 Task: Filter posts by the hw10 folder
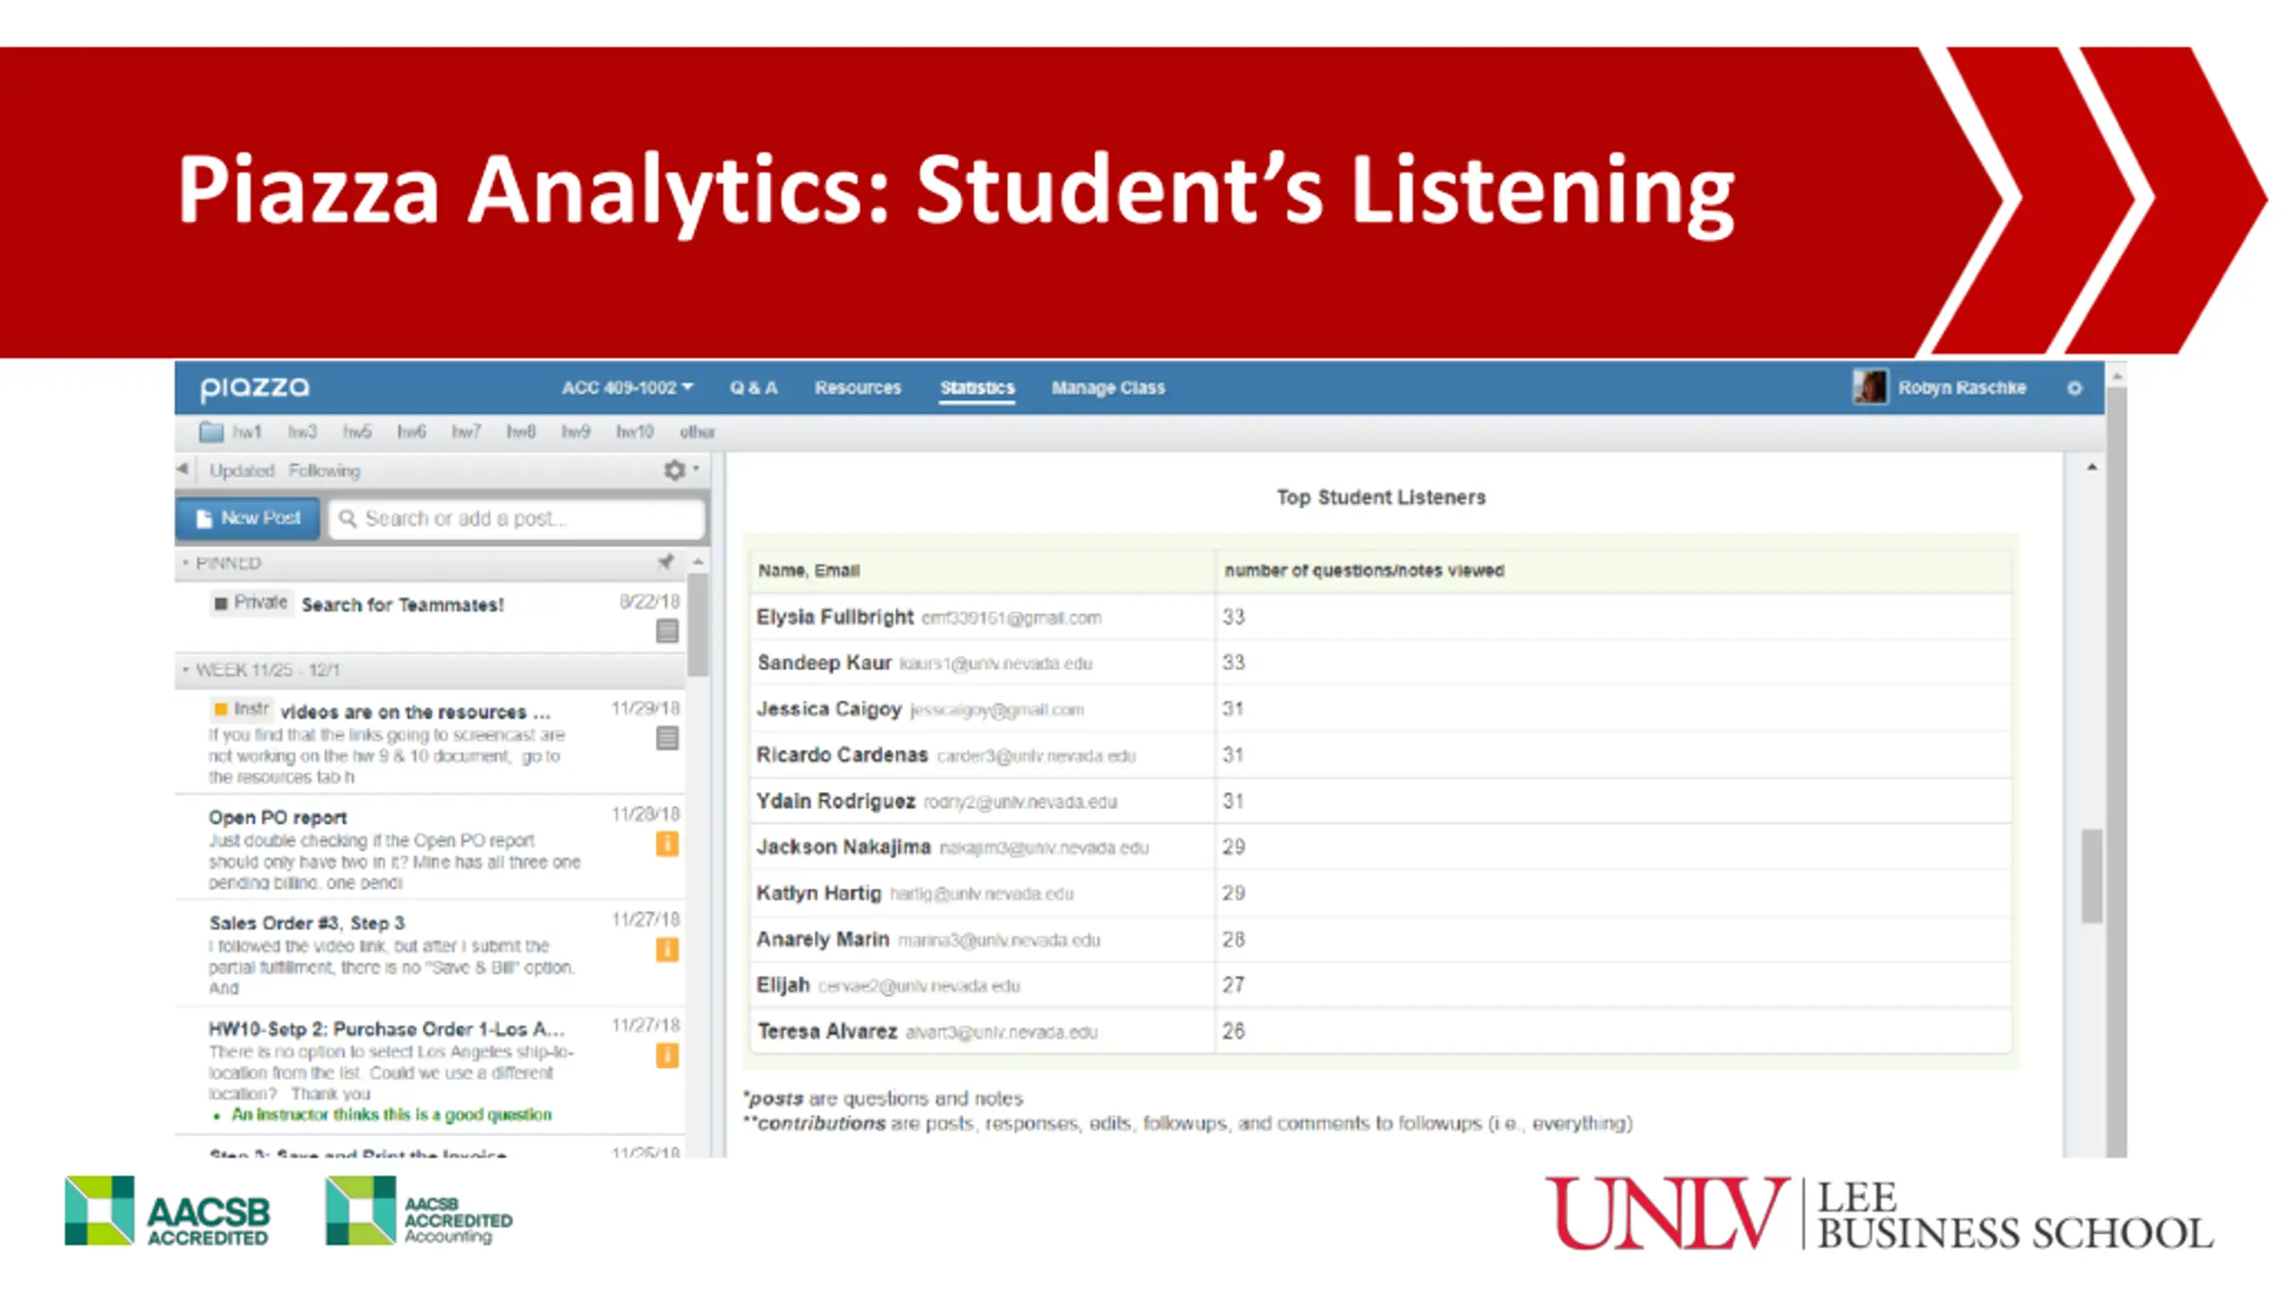(x=635, y=432)
